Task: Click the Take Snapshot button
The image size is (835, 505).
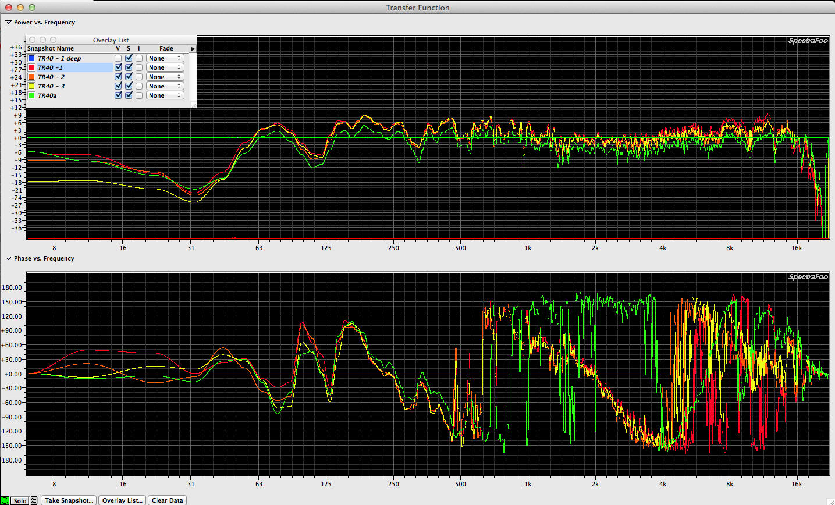Action: (x=69, y=500)
